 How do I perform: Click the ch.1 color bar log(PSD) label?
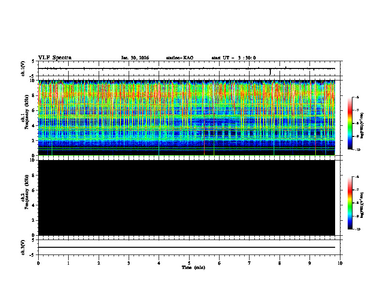(x=362, y=125)
